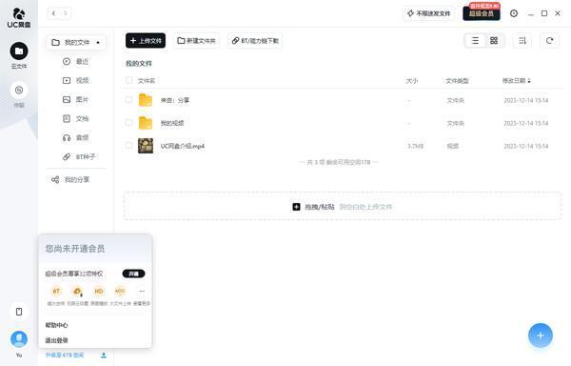Click the 超级会员 button
The image size is (571, 366).
pos(482,13)
